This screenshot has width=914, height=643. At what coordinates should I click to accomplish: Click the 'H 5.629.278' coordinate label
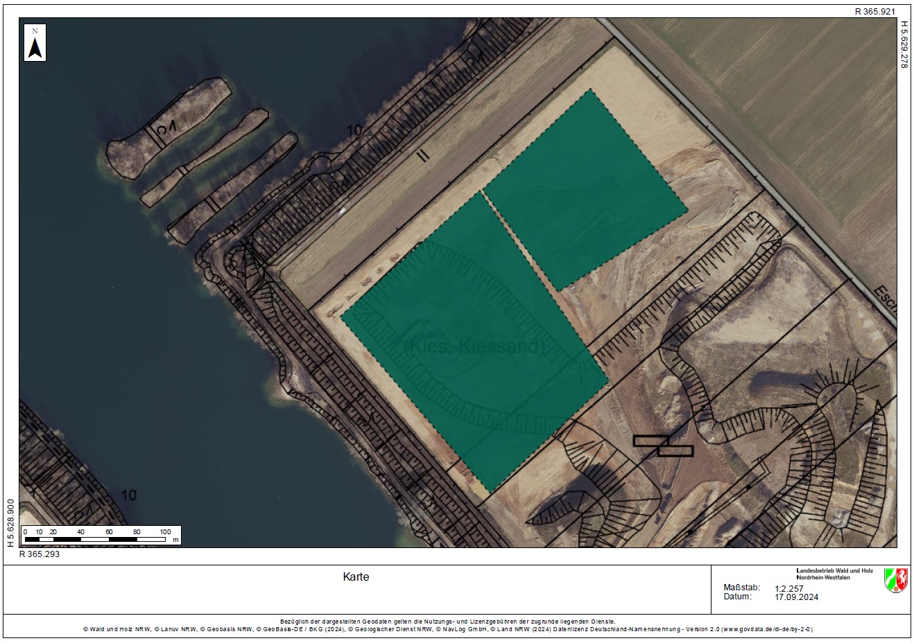(904, 44)
